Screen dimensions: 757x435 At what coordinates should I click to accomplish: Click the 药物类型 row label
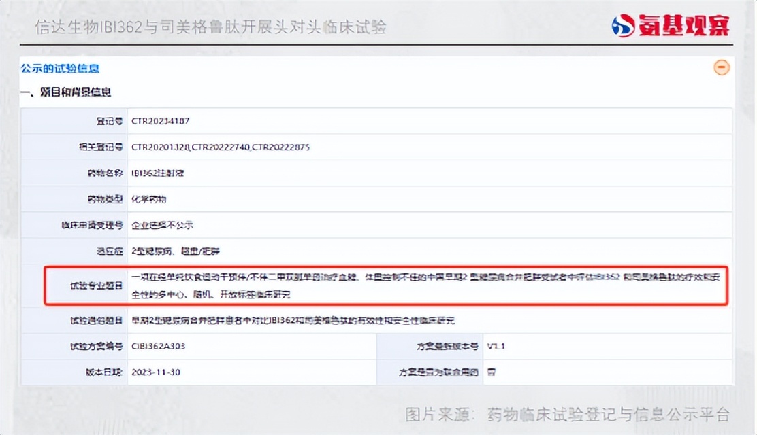pos(106,199)
